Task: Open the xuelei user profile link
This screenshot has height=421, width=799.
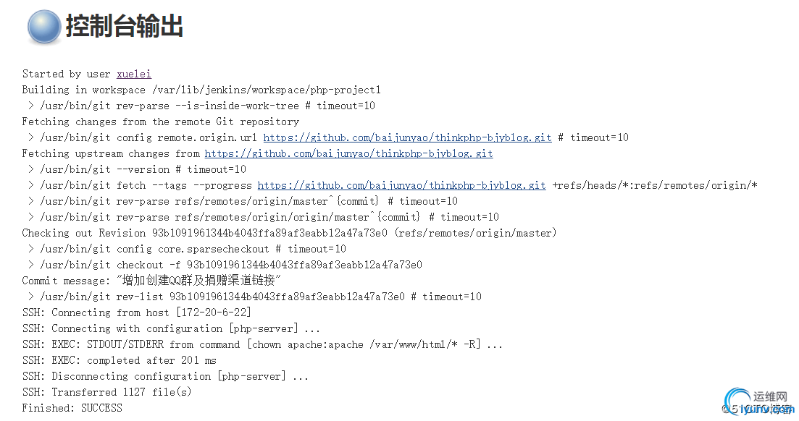Action: pos(133,74)
